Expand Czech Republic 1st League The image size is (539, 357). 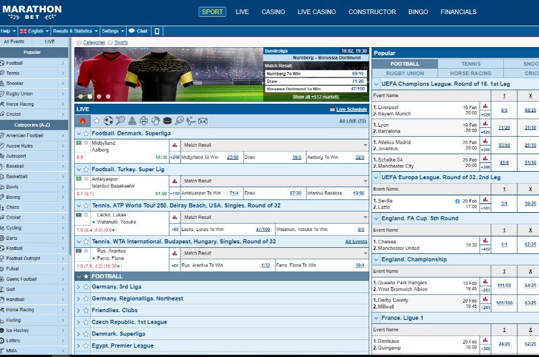pos(79,322)
